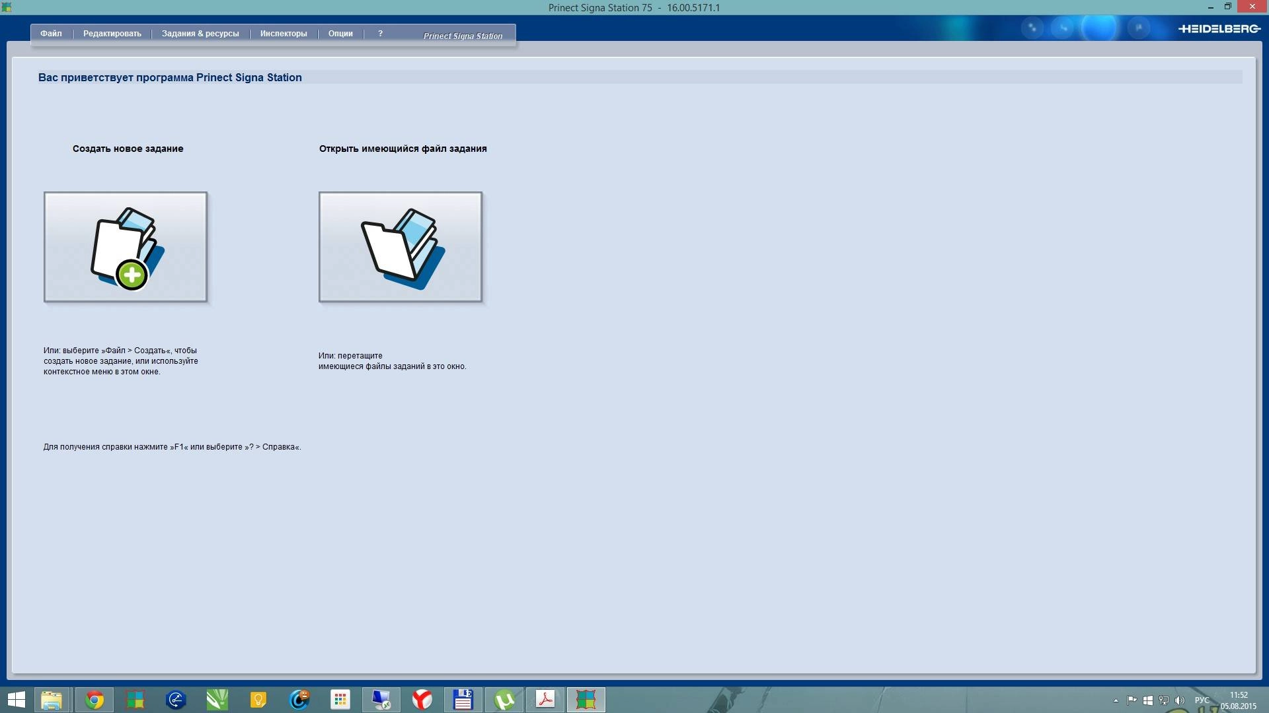Image resolution: width=1269 pixels, height=713 pixels.
Task: Open the Опции menu
Action: pyautogui.click(x=340, y=34)
